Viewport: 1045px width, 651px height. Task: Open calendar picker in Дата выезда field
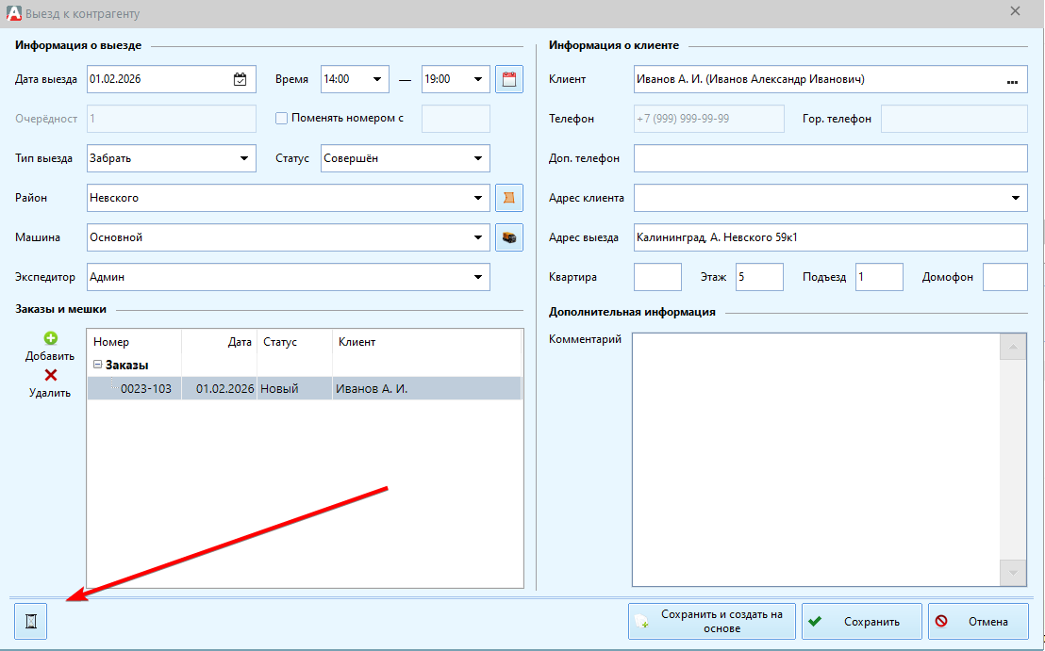[x=240, y=79]
